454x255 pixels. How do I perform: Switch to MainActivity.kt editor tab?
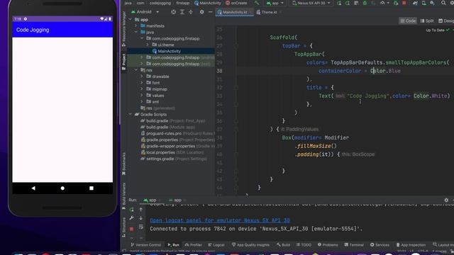coord(235,12)
